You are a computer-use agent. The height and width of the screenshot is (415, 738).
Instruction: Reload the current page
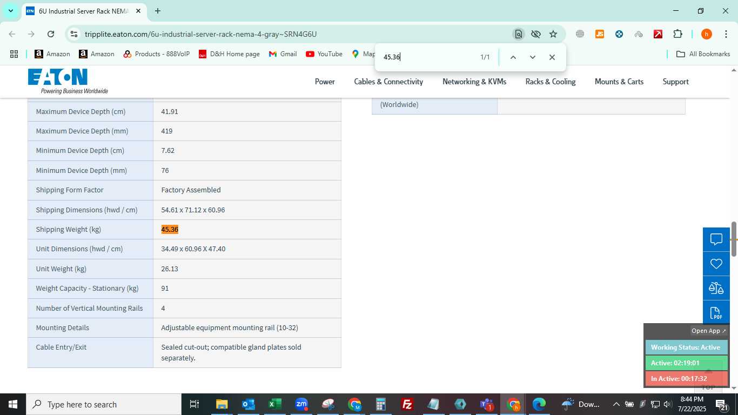click(51, 34)
